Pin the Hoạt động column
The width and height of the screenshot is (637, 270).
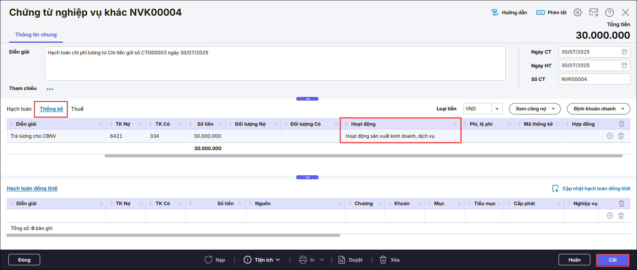tap(346, 124)
